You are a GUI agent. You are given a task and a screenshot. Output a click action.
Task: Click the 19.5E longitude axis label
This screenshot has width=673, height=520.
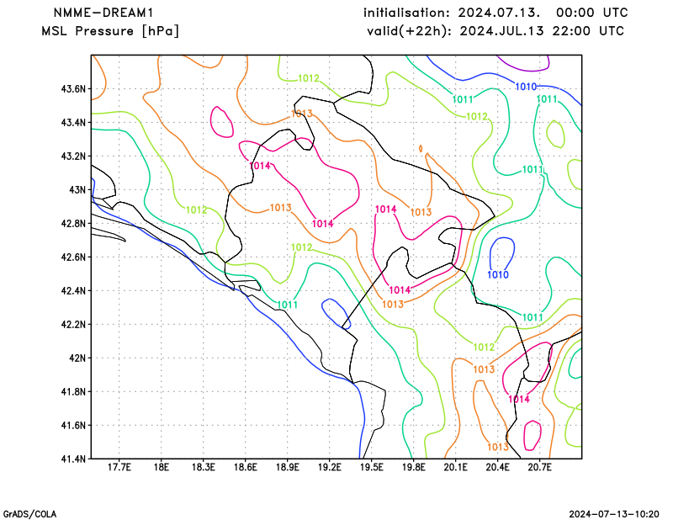[371, 467]
